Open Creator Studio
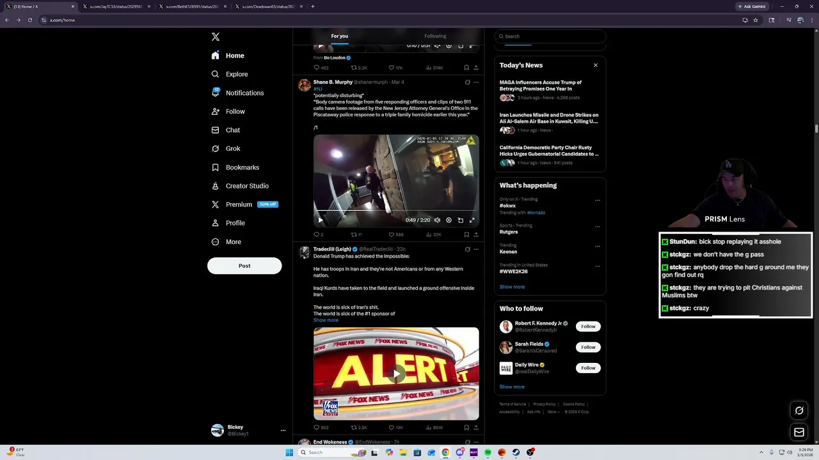Screen dimensions: 819x460 click(x=240, y=186)
